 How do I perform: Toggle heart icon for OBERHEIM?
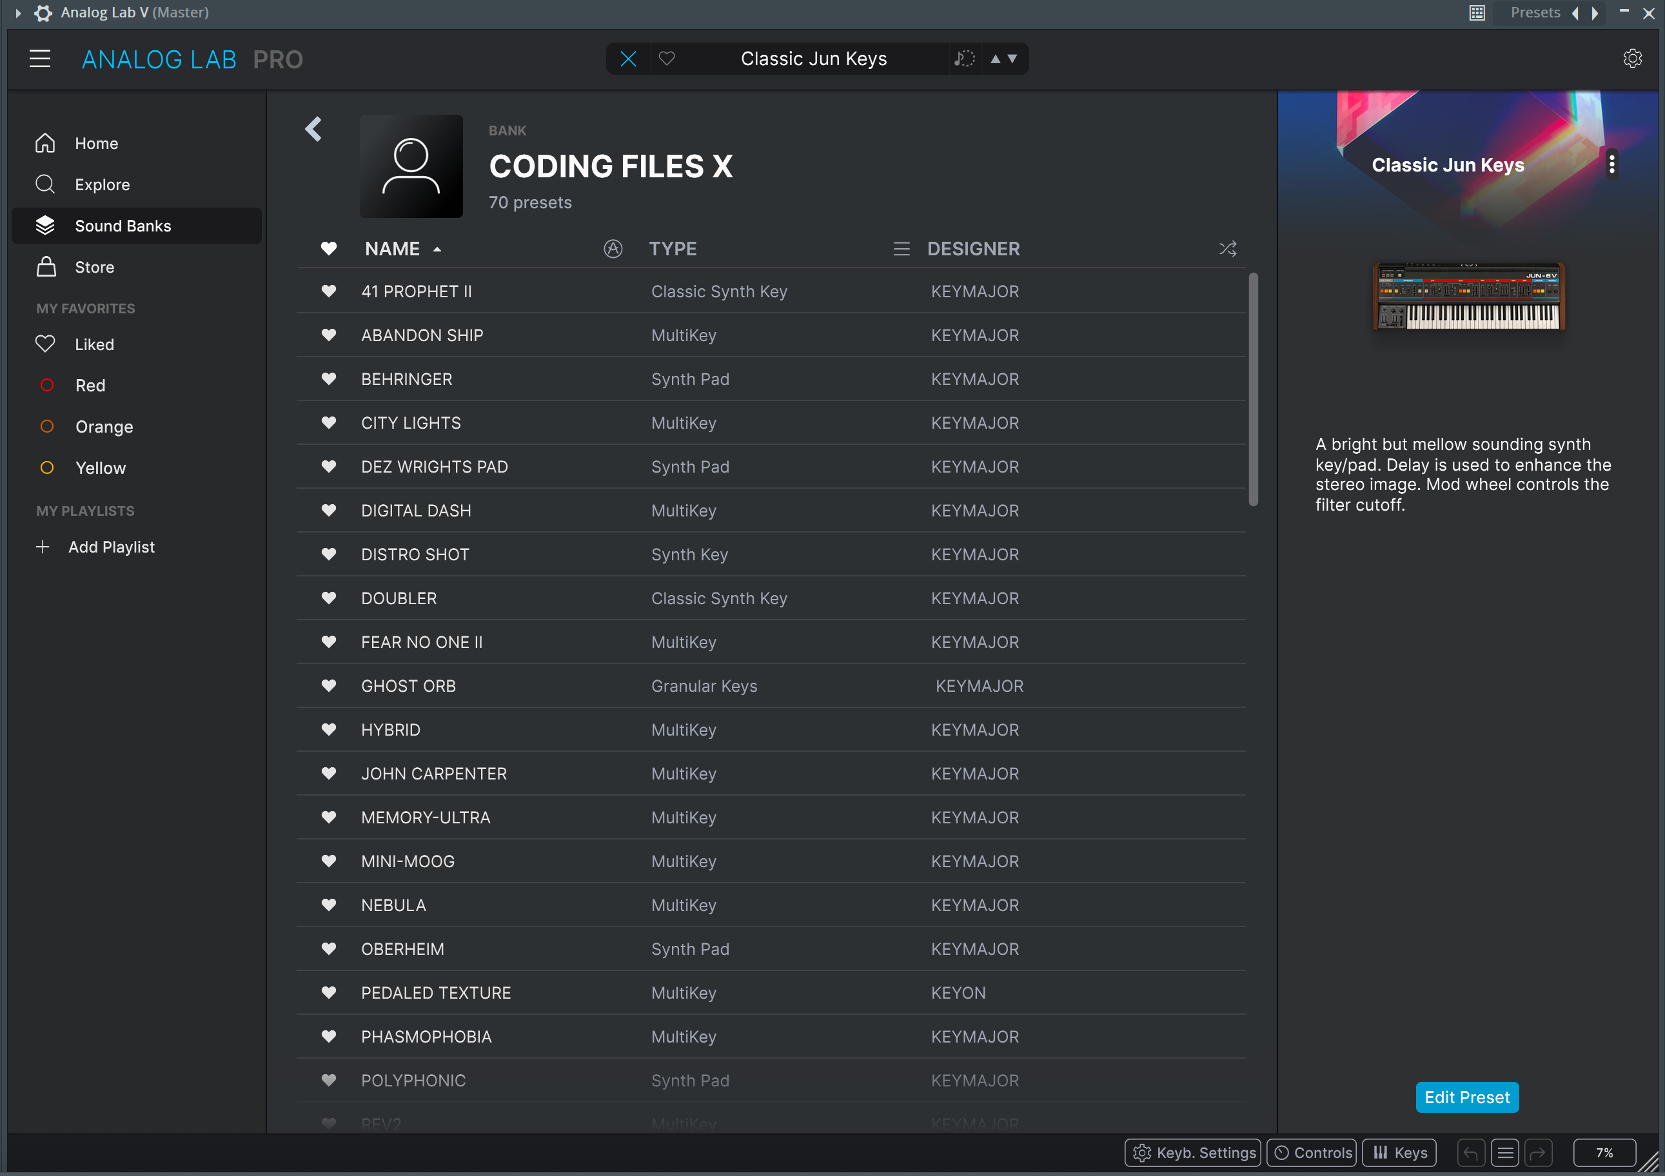coord(328,949)
